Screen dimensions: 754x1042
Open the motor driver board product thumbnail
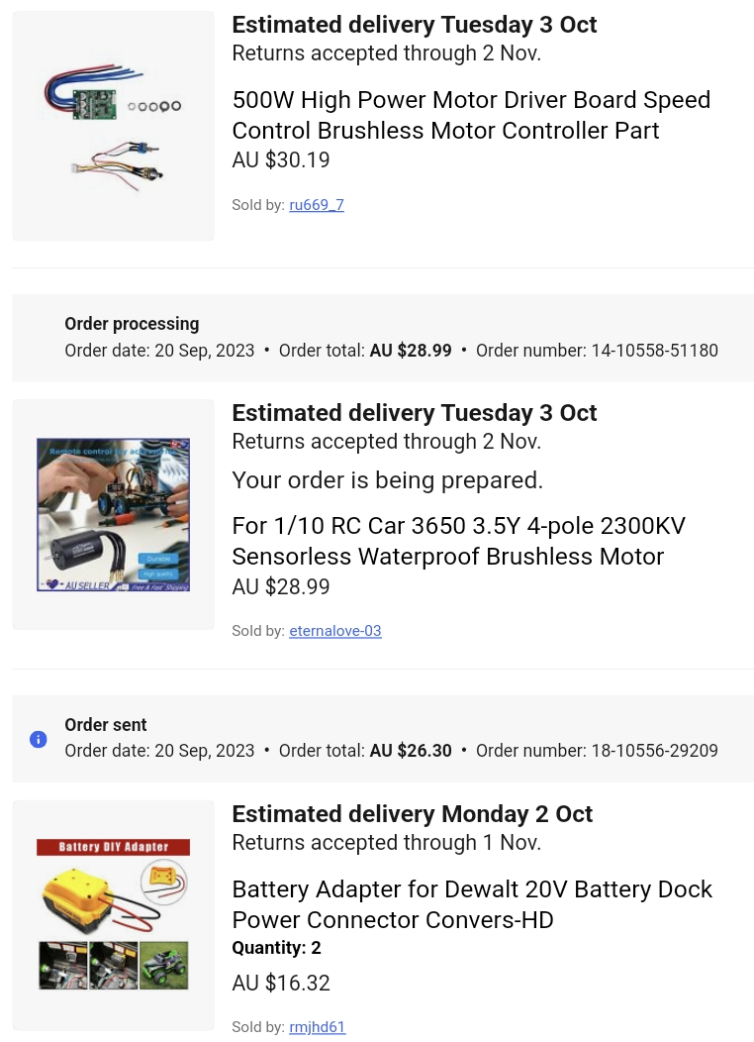(114, 126)
